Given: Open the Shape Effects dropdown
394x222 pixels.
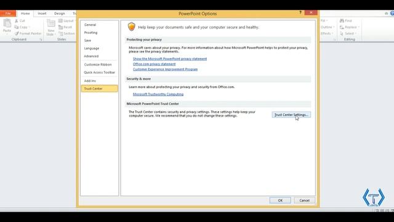Looking at the screenshot, I should [x=327, y=33].
